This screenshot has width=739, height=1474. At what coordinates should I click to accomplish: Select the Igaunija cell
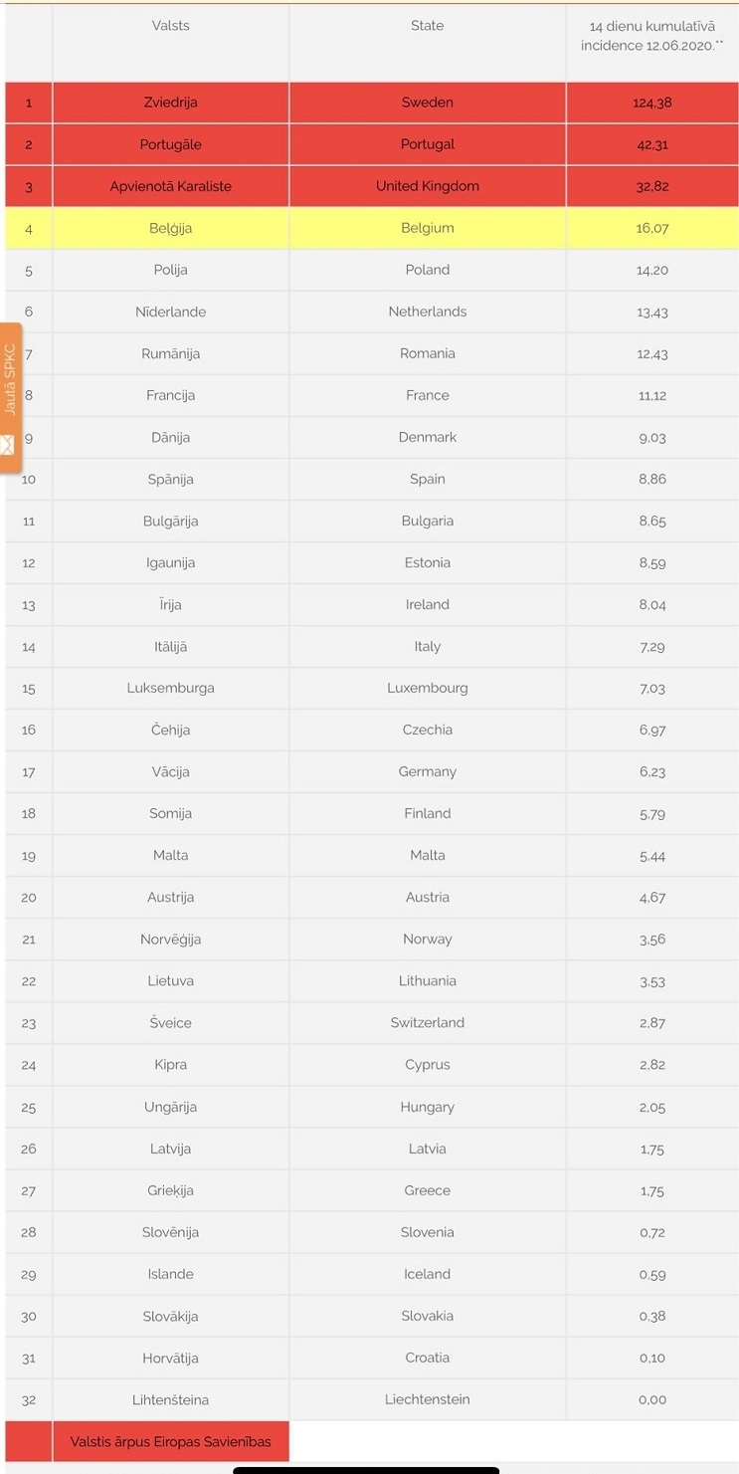pos(171,562)
